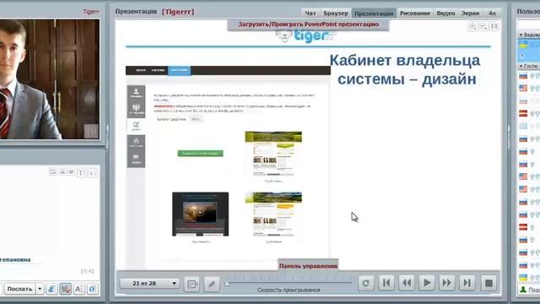Click the Загрузить/Проиграть PowerPoint презентацию label
Viewport: 540px width, 304px height.
(x=309, y=24)
